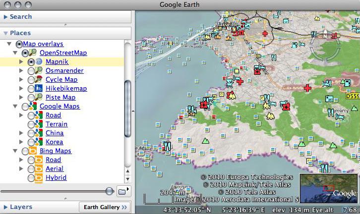Select the Bing Aerial radio button
The width and height of the screenshot is (360, 214).
pyautogui.click(x=31, y=169)
